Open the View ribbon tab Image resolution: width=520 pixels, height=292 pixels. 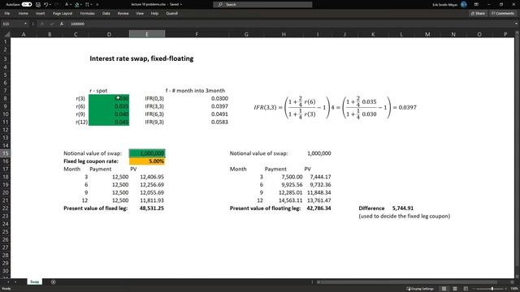click(x=140, y=14)
